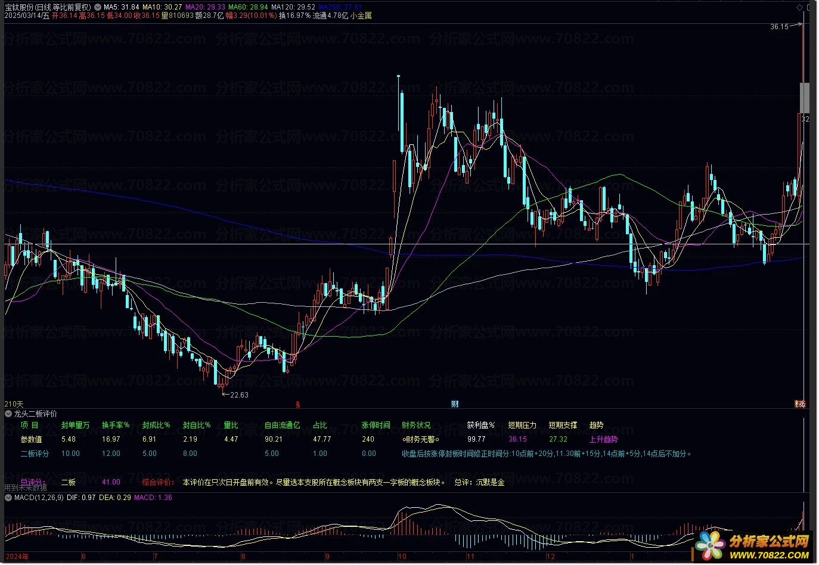Click the 27.32 短期支撑 value
This screenshot has width=819, height=565.
(558, 439)
